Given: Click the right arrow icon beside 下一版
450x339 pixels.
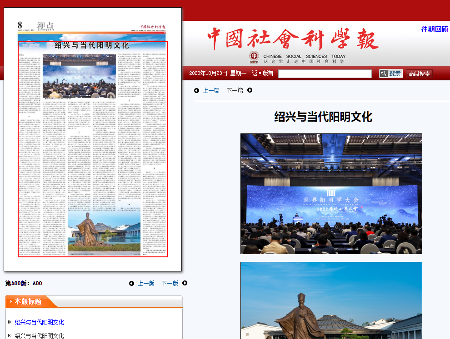Looking at the screenshot, I should (185, 283).
